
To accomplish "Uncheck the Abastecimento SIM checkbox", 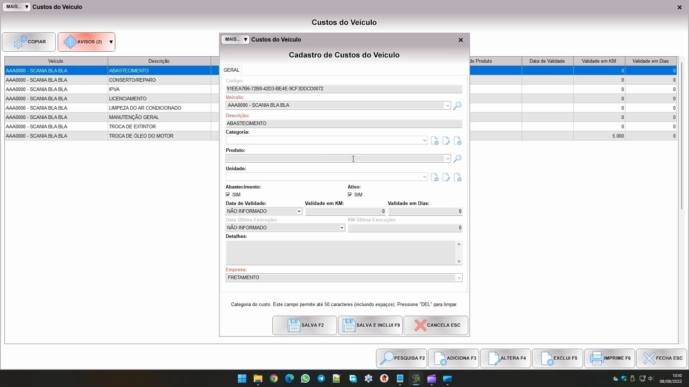I will [228, 195].
